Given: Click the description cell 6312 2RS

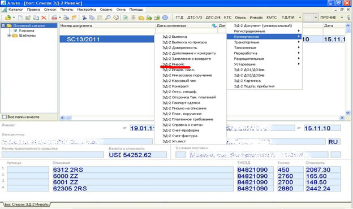Looking at the screenshot, I should click(143, 169).
